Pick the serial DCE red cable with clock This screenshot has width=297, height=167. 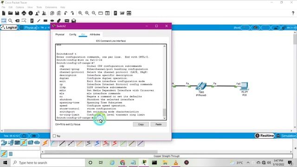pos(106,143)
